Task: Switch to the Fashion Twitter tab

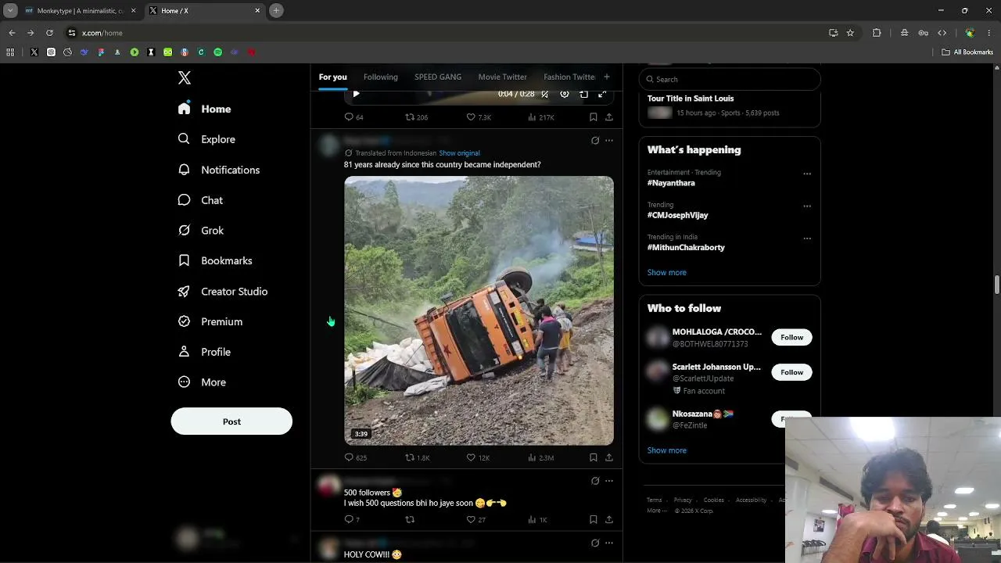Action: pyautogui.click(x=569, y=77)
